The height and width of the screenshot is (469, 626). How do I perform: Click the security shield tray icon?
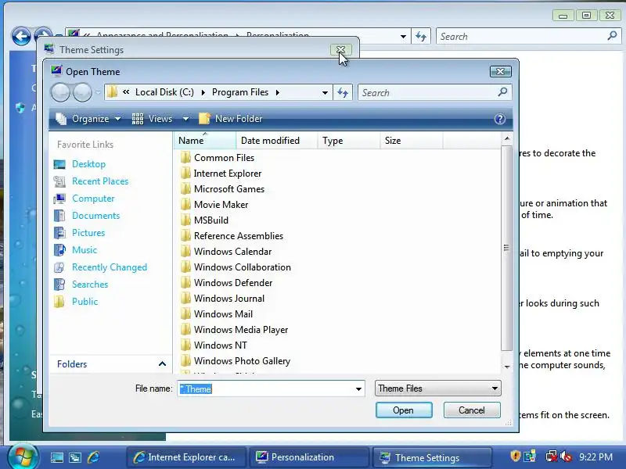[516, 456]
